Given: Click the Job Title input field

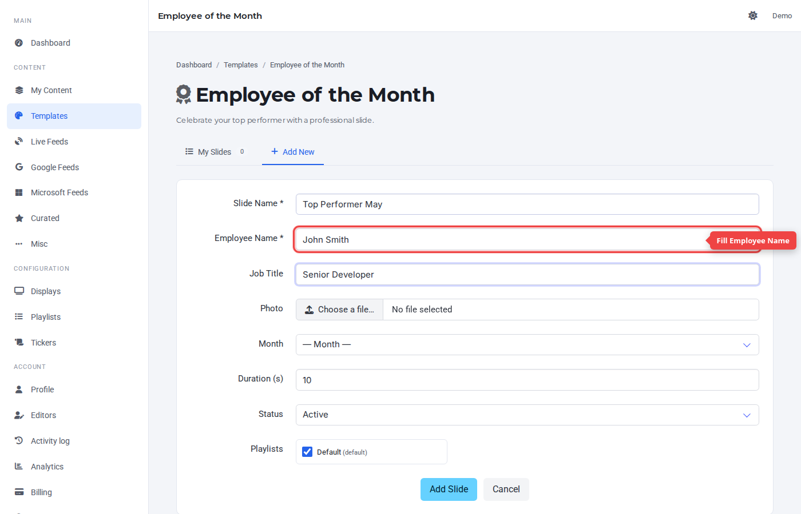Looking at the screenshot, I should pos(527,275).
